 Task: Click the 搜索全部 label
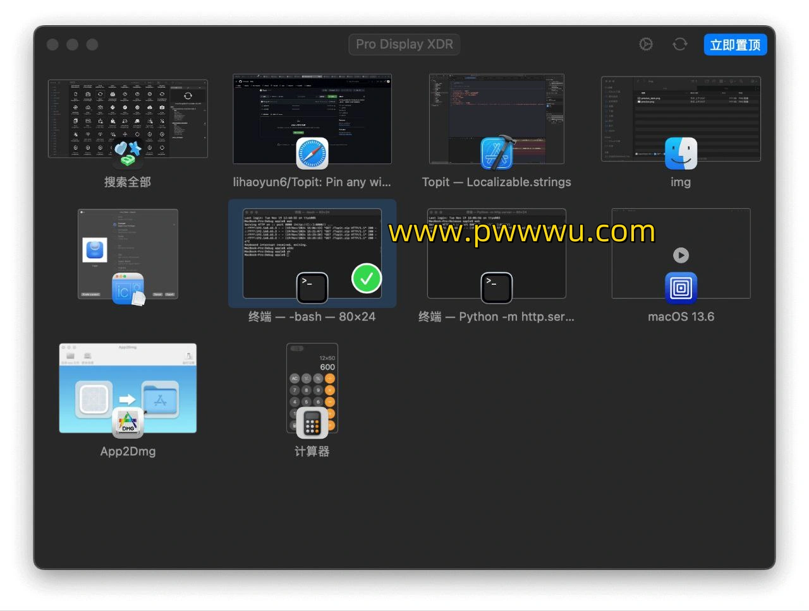(x=128, y=182)
